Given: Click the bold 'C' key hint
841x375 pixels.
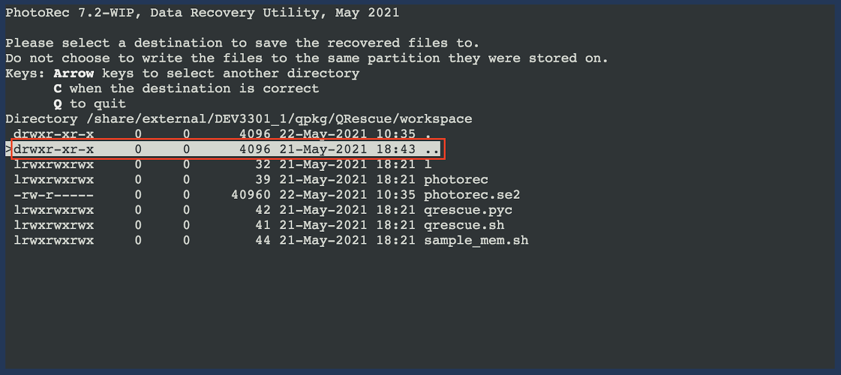Looking at the screenshot, I should pyautogui.click(x=58, y=89).
